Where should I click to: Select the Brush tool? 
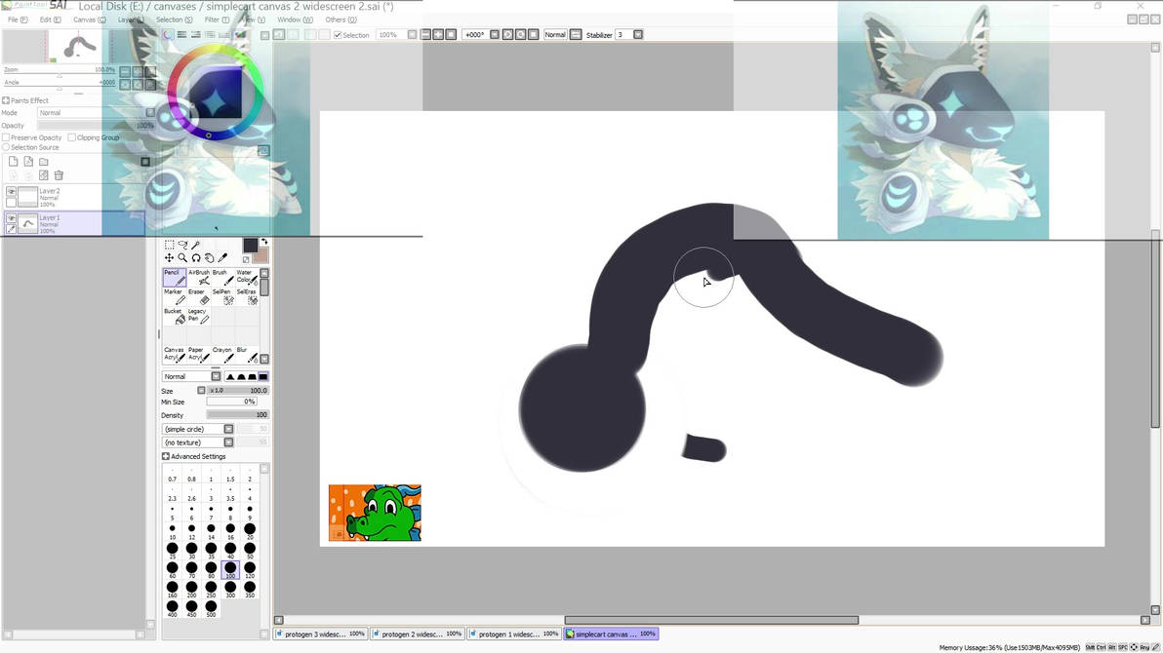click(x=221, y=277)
